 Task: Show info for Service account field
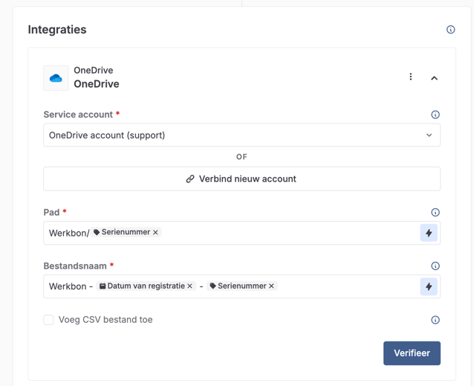[435, 115]
